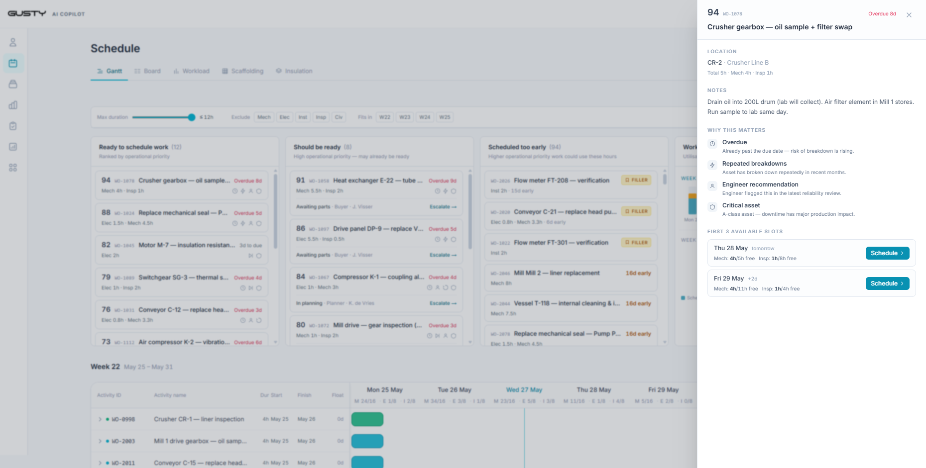Schedule the Fri 29 May slot

click(x=887, y=283)
